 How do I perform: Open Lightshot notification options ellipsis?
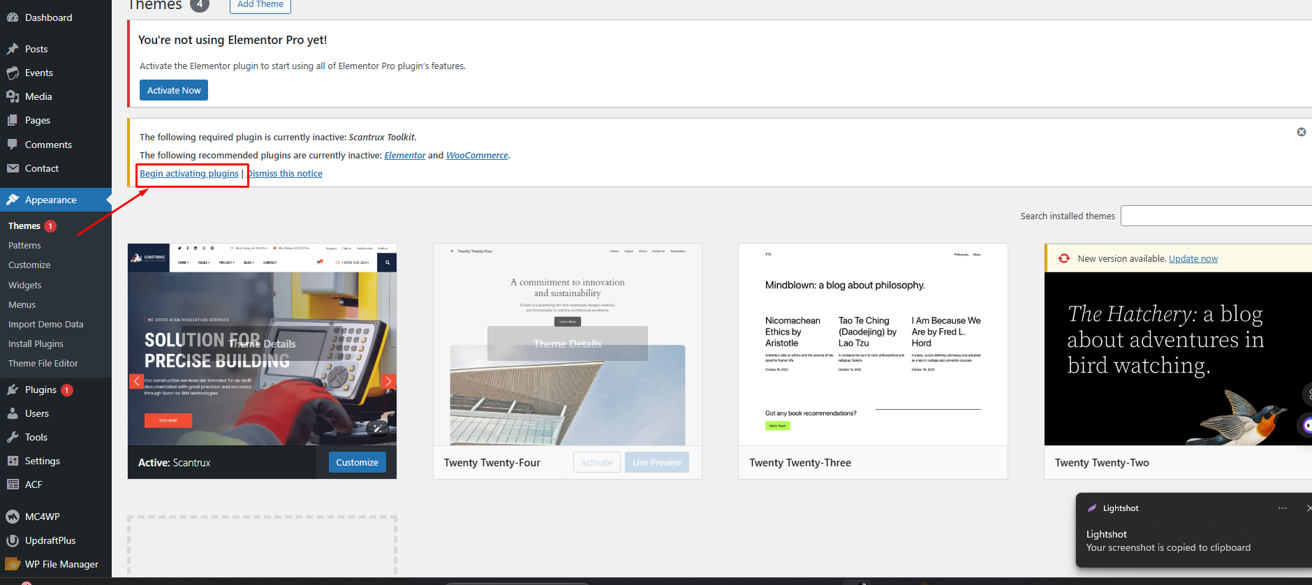(1283, 508)
